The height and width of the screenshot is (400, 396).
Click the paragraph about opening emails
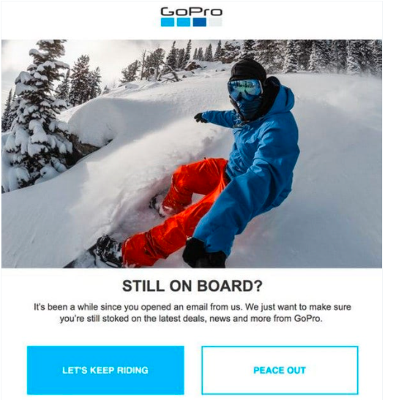tap(193, 313)
